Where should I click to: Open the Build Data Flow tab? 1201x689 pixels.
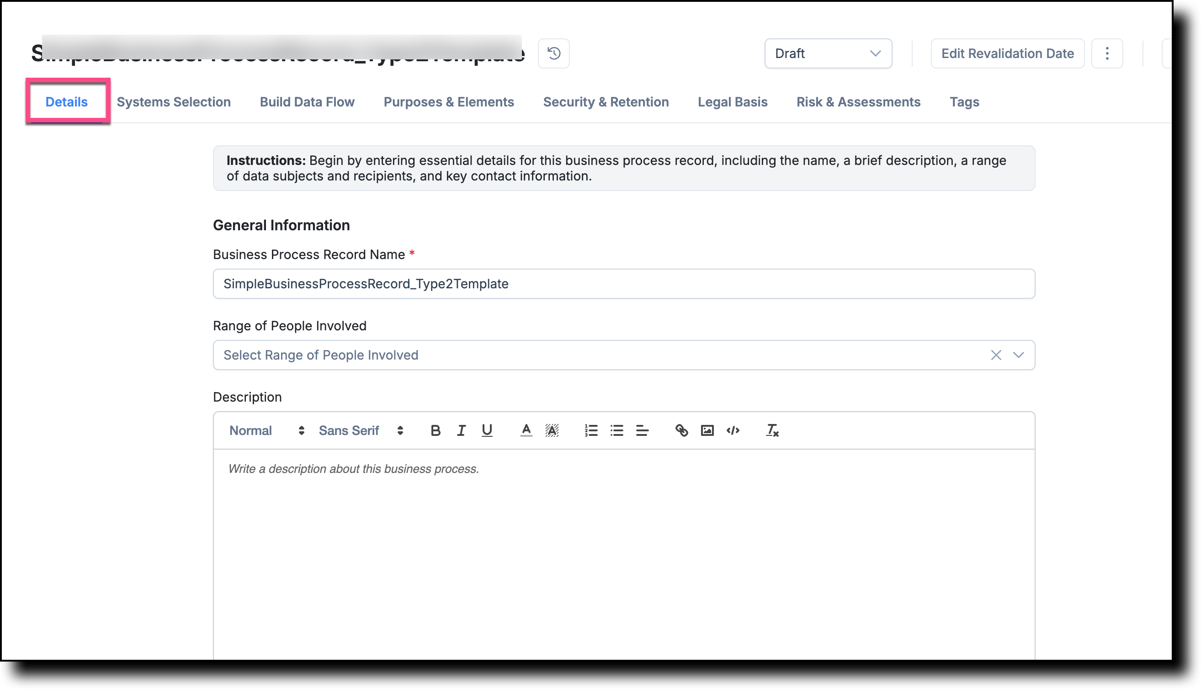pos(307,102)
